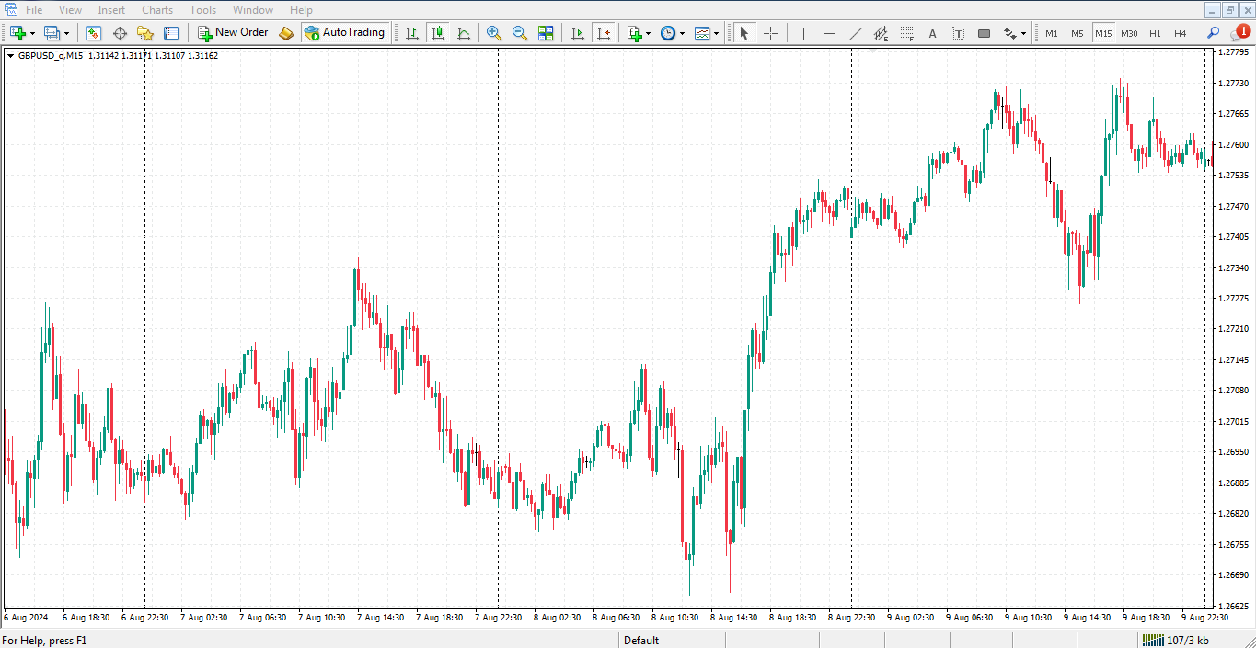The image size is (1256, 648).
Task: Switch to the H1 timeframe
Action: 1155,33
